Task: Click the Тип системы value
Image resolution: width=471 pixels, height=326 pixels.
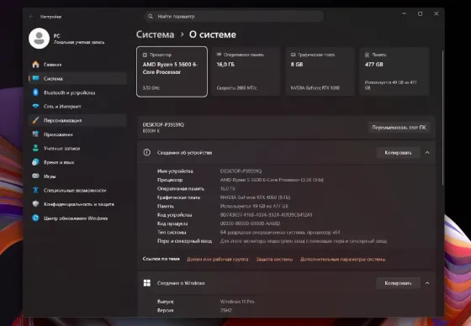Action: click(x=280, y=232)
